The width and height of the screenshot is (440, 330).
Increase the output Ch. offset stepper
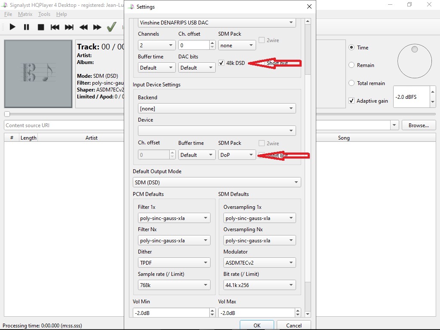tap(212, 43)
